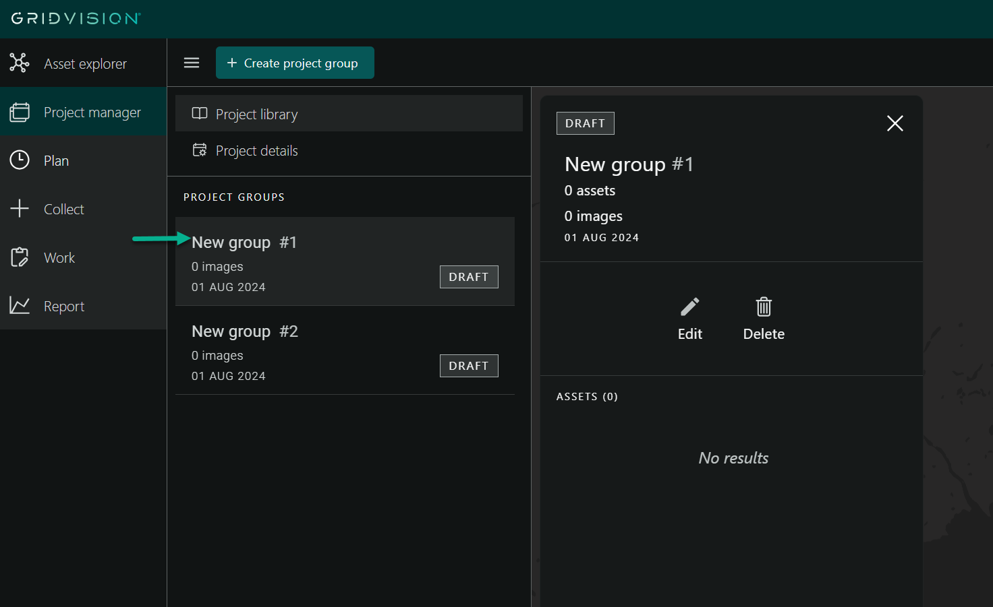
Task: Click the Work clipboard icon
Action: (20, 257)
